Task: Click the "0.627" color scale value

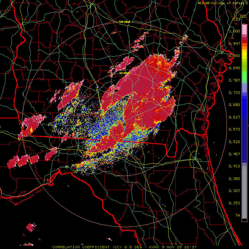Action: click(234, 117)
